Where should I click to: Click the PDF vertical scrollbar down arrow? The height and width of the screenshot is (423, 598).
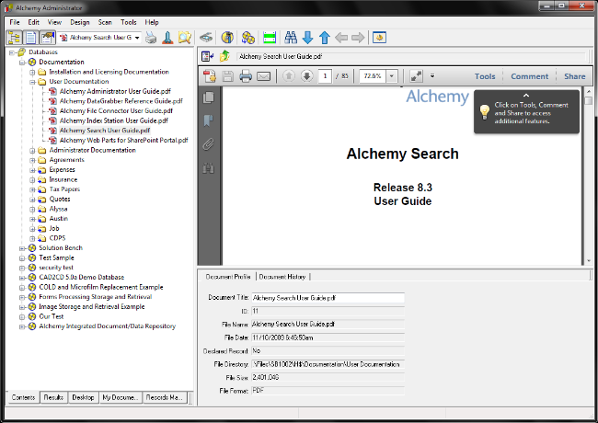click(x=589, y=261)
